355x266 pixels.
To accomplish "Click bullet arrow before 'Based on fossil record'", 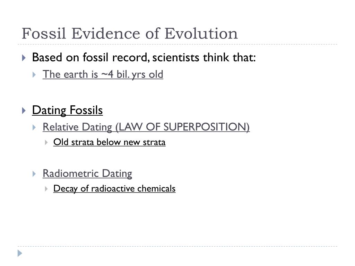I will click(x=24, y=58).
